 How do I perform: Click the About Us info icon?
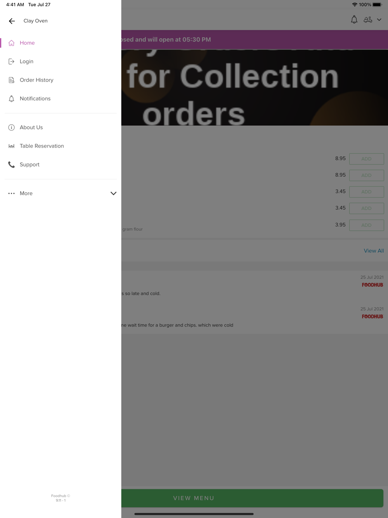click(12, 127)
